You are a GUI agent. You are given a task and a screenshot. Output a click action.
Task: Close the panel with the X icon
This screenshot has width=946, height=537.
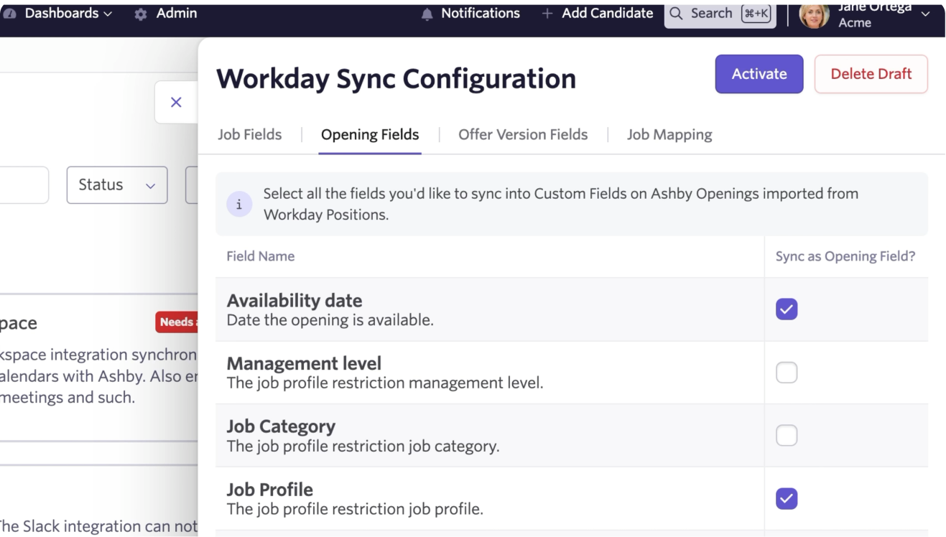click(176, 103)
